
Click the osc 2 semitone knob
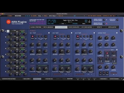click(62, 44)
